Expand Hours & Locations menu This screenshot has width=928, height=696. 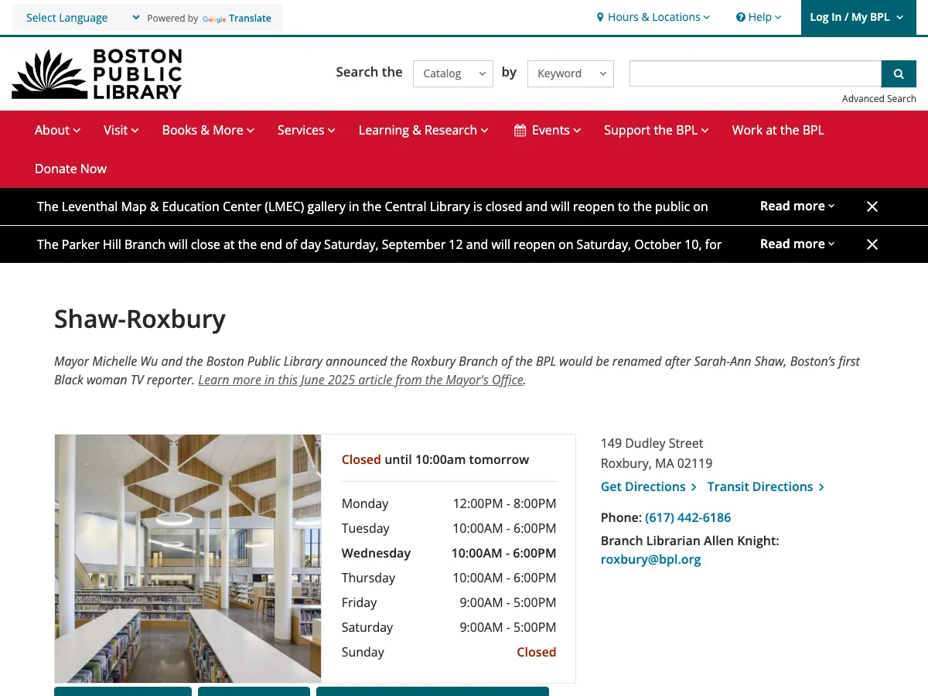653,17
